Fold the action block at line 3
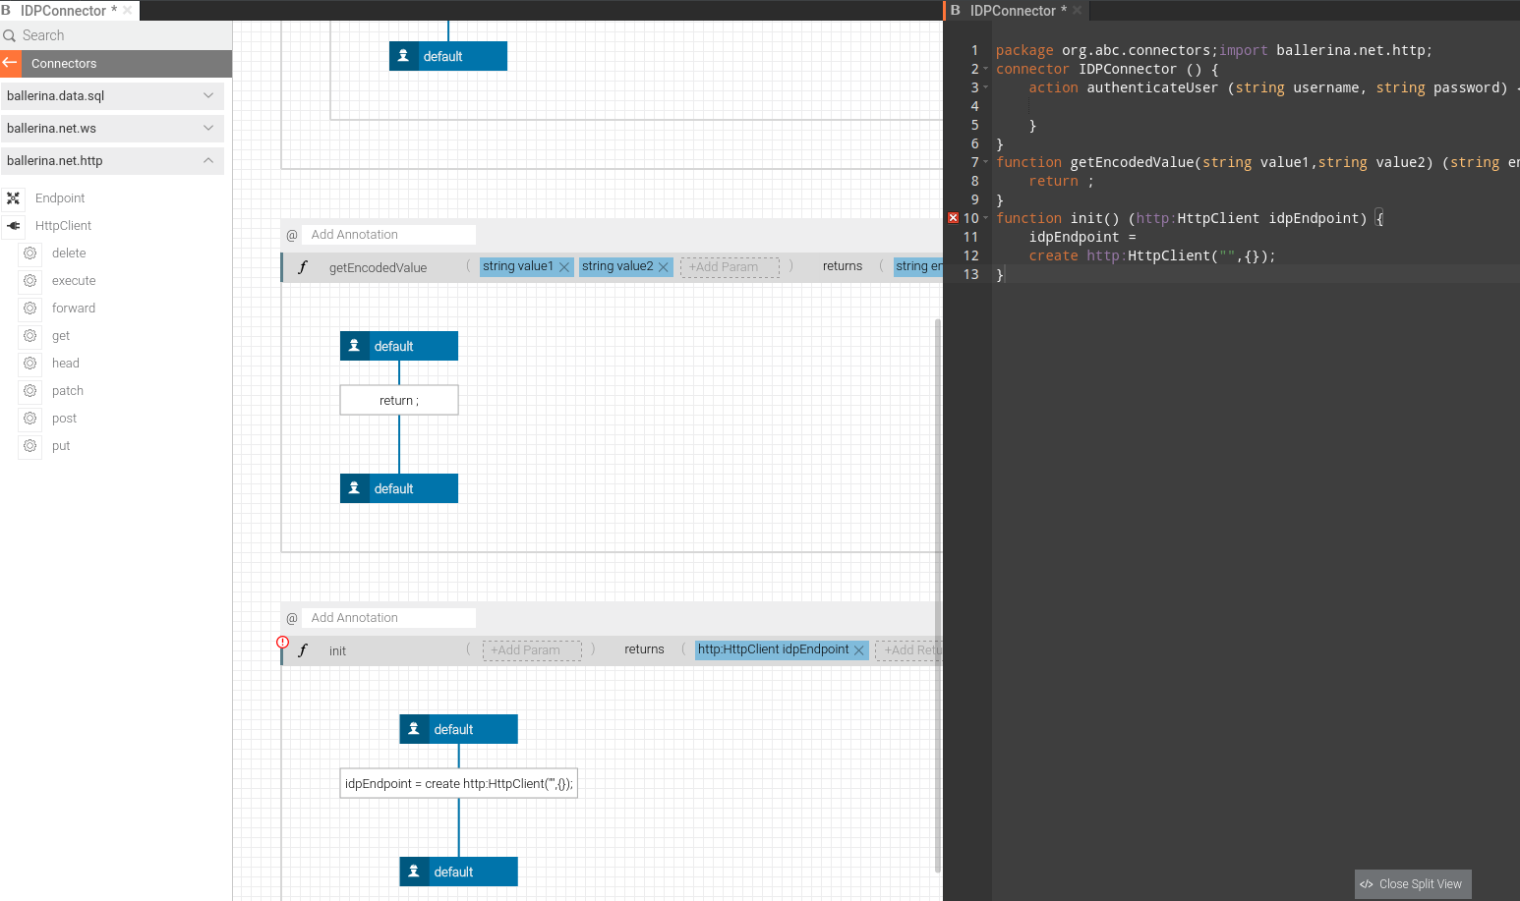This screenshot has height=901, width=1520. coord(986,87)
